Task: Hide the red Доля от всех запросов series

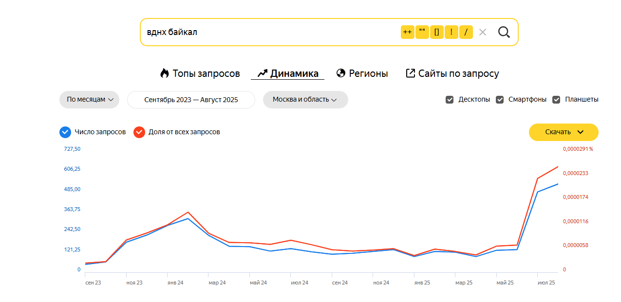Action: (139, 132)
